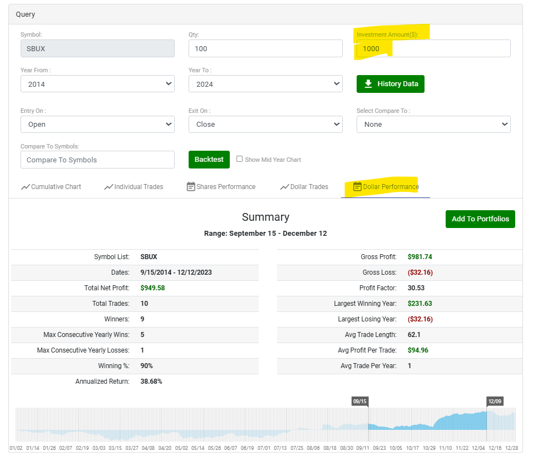533x456 pixels.
Task: Click the Summary heading
Action: (x=265, y=217)
